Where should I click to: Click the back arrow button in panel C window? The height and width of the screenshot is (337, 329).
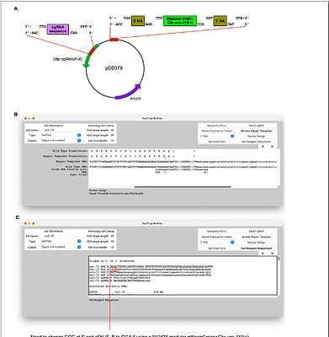(x=263, y=253)
